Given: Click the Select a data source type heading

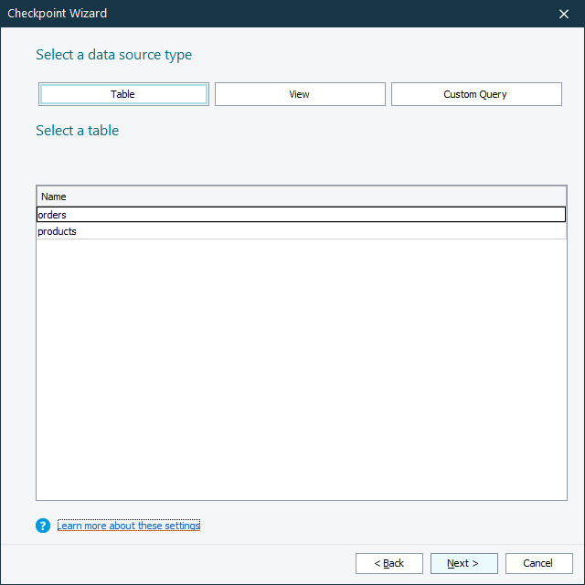Looking at the screenshot, I should coord(113,55).
